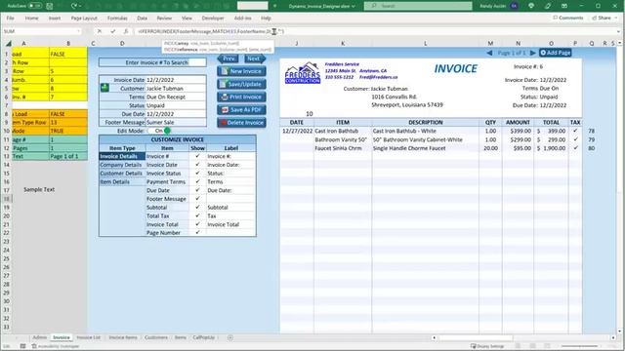Screen dimensions: 625x351
Task: Open Display Settings in status bar
Action: 487,346
